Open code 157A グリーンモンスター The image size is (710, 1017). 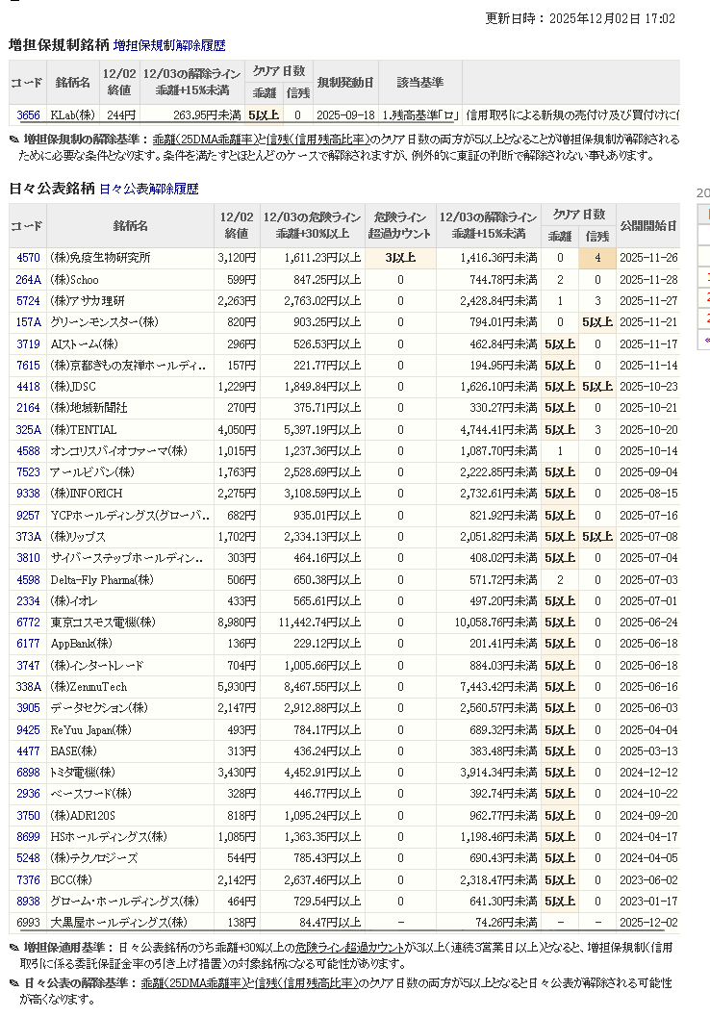click(28, 321)
